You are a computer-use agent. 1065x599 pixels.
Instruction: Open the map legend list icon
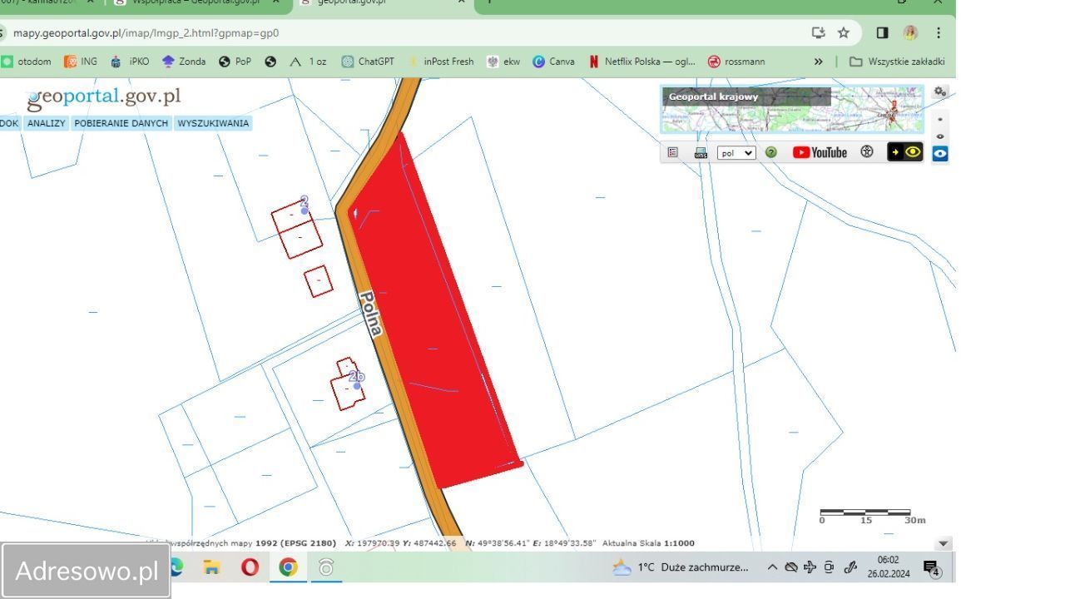coord(673,152)
